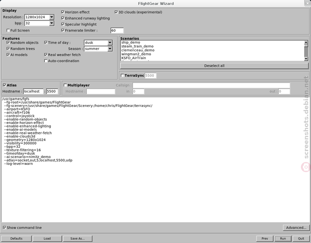Toggle Time of day checkbox
The height and width of the screenshot is (243, 311).
(x=46, y=43)
